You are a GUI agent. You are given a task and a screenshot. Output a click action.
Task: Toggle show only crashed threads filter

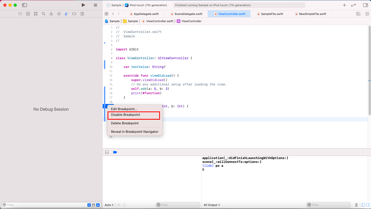(x=93, y=205)
